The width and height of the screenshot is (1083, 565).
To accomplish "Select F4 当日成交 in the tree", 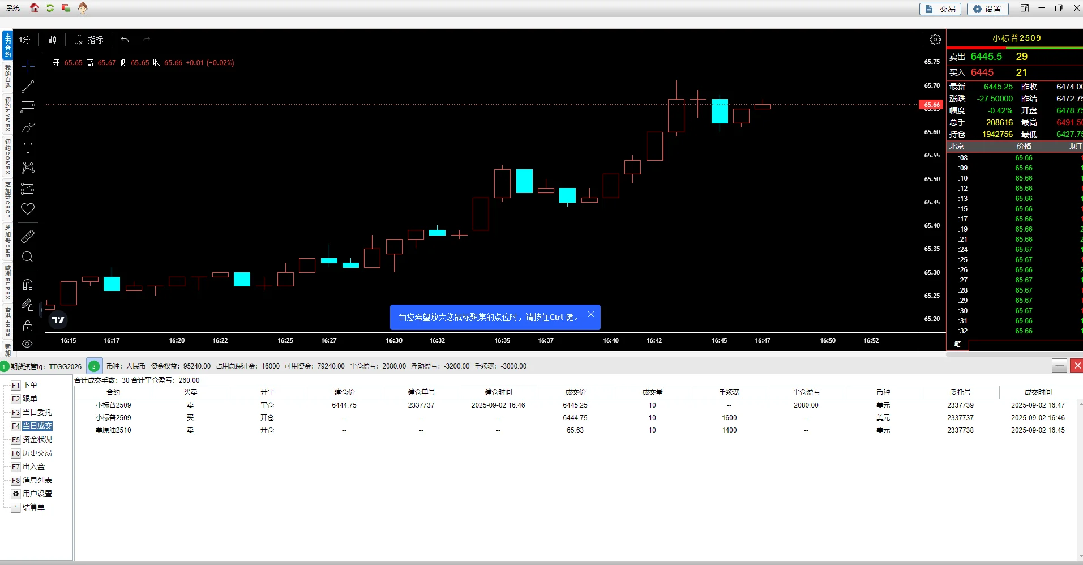I will (x=32, y=426).
